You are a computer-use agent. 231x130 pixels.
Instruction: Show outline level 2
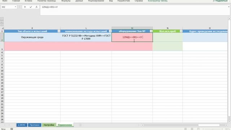pyautogui.click(x=2, y=22)
